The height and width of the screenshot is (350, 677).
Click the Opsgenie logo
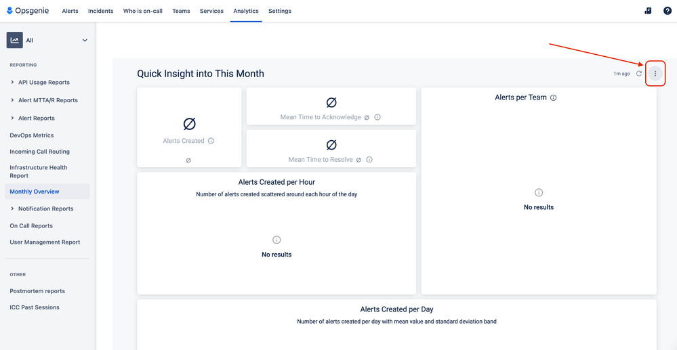coord(28,11)
